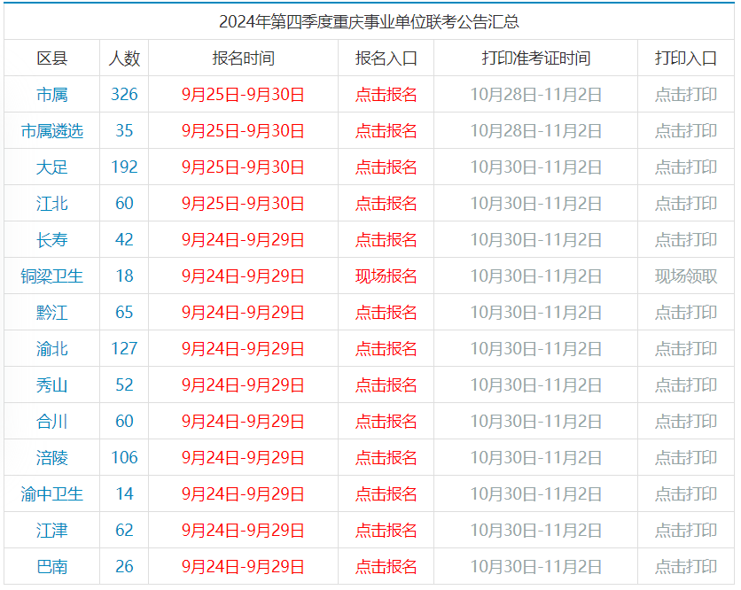Click 点击打印 in the 市属 row
Image resolution: width=741 pixels, height=590 pixels.
pos(685,95)
